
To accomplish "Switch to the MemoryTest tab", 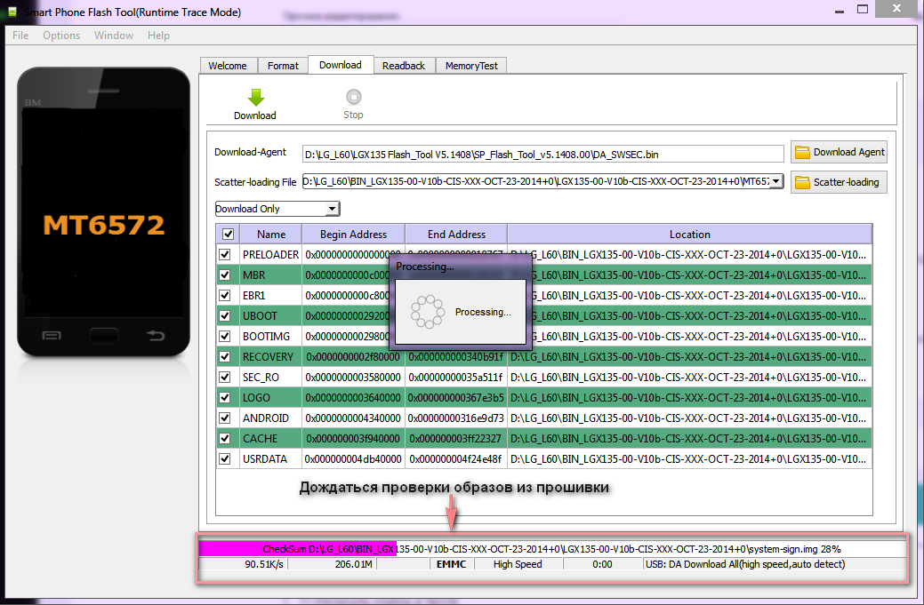I will pos(471,65).
